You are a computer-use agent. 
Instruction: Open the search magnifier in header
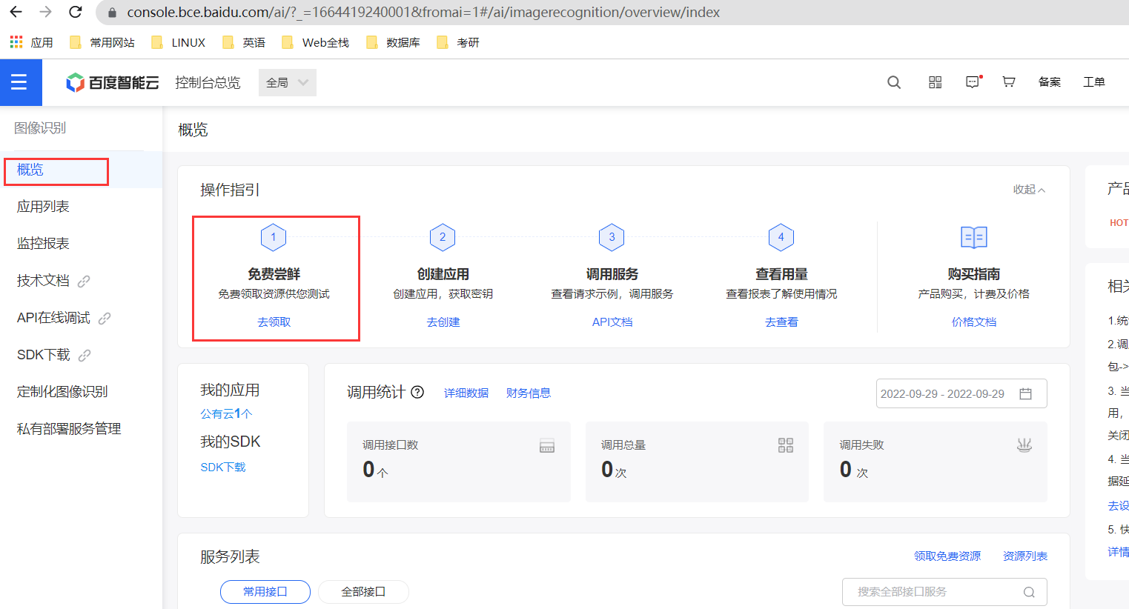coord(894,82)
